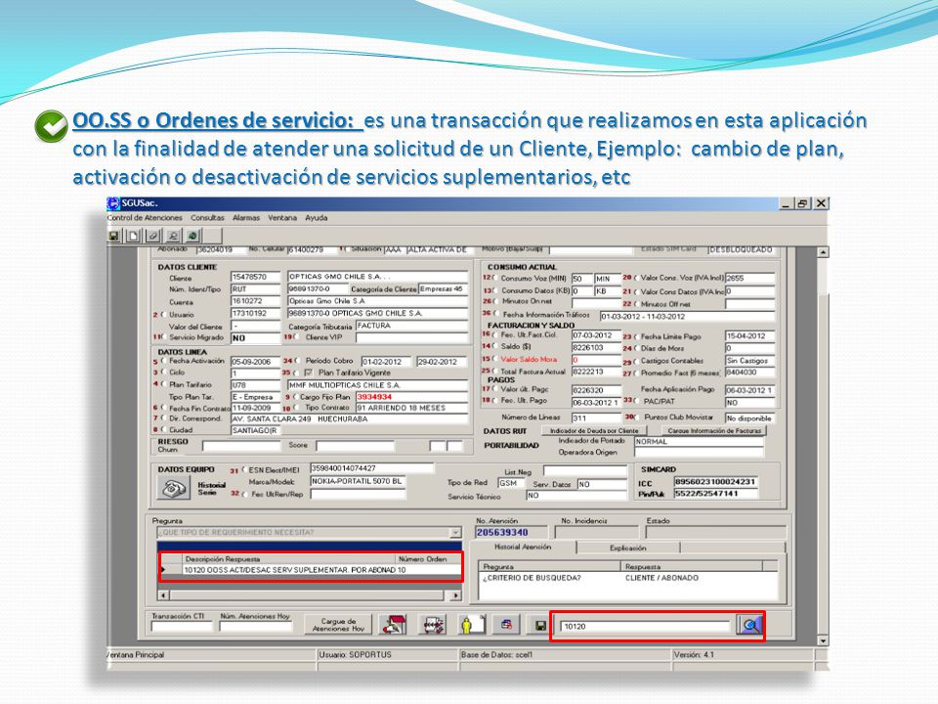
Task: Click the small red computer icon
Action: (507, 625)
